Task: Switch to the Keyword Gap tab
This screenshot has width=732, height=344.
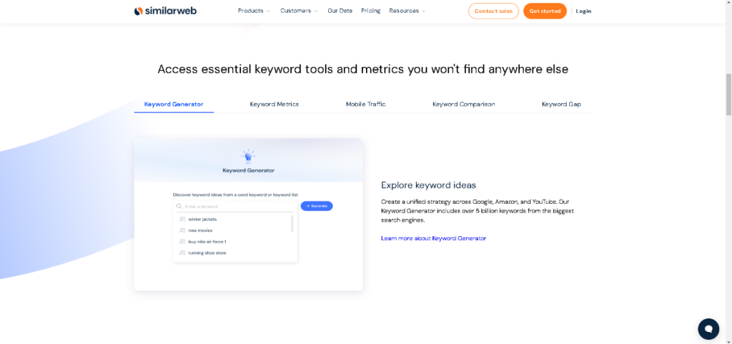Action: [561, 104]
